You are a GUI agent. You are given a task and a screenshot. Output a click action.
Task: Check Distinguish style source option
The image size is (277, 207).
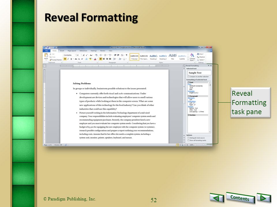tap(188, 138)
